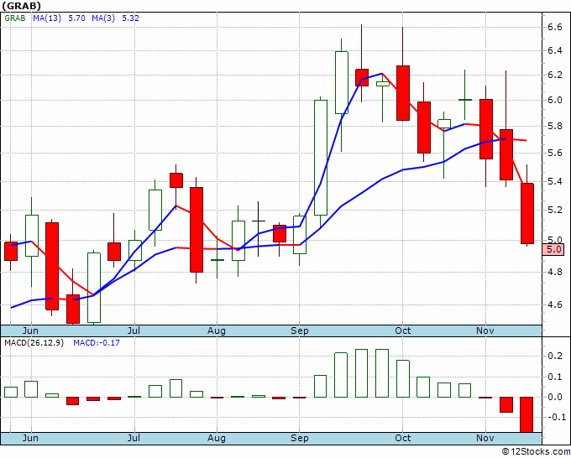Click Sep on the price chart time axis
This screenshot has height=458, width=571.
pos(299,330)
